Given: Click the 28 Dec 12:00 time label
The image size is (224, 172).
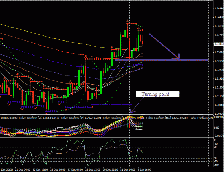Looking at the screenshot, I should click(93, 170).
